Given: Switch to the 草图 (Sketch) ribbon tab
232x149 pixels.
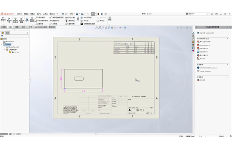Looking at the screenshot, I should [17, 27].
